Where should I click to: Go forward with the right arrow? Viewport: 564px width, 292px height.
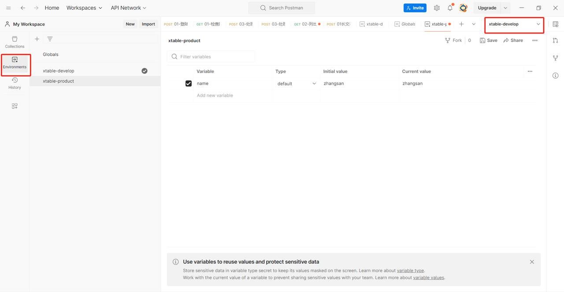coord(36,8)
